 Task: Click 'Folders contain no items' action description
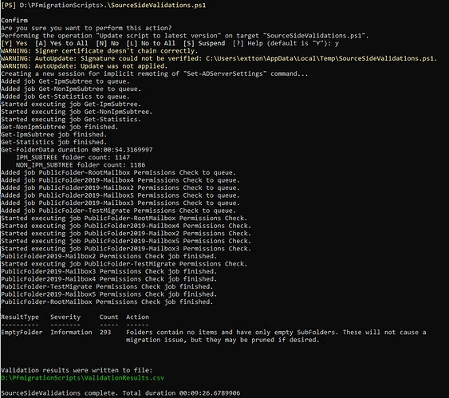pos(276,332)
